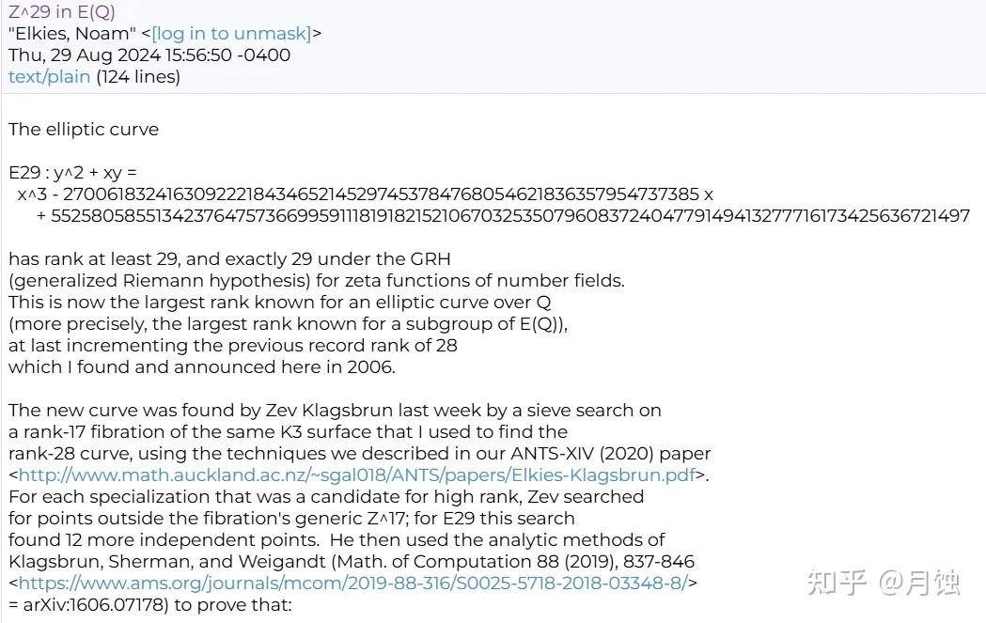Click the line mentioning Zev Klagsbrun's sieve search
This screenshot has height=623, width=986.
(x=335, y=411)
